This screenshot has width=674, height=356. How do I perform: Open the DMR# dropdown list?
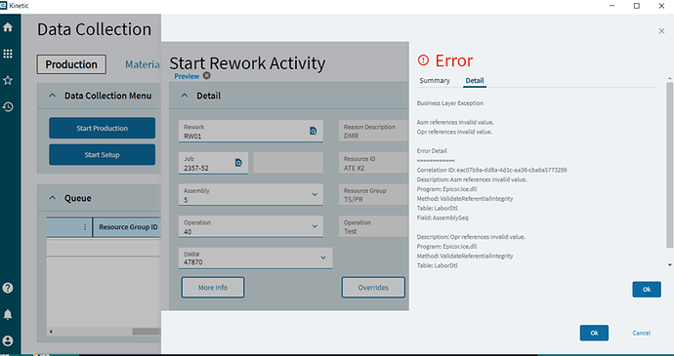click(x=323, y=257)
